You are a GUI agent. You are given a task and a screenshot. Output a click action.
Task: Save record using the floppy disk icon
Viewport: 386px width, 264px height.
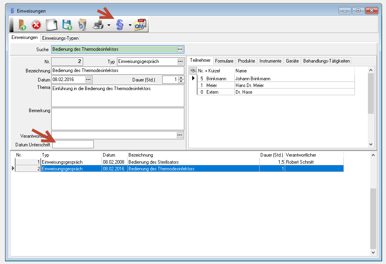coord(67,25)
